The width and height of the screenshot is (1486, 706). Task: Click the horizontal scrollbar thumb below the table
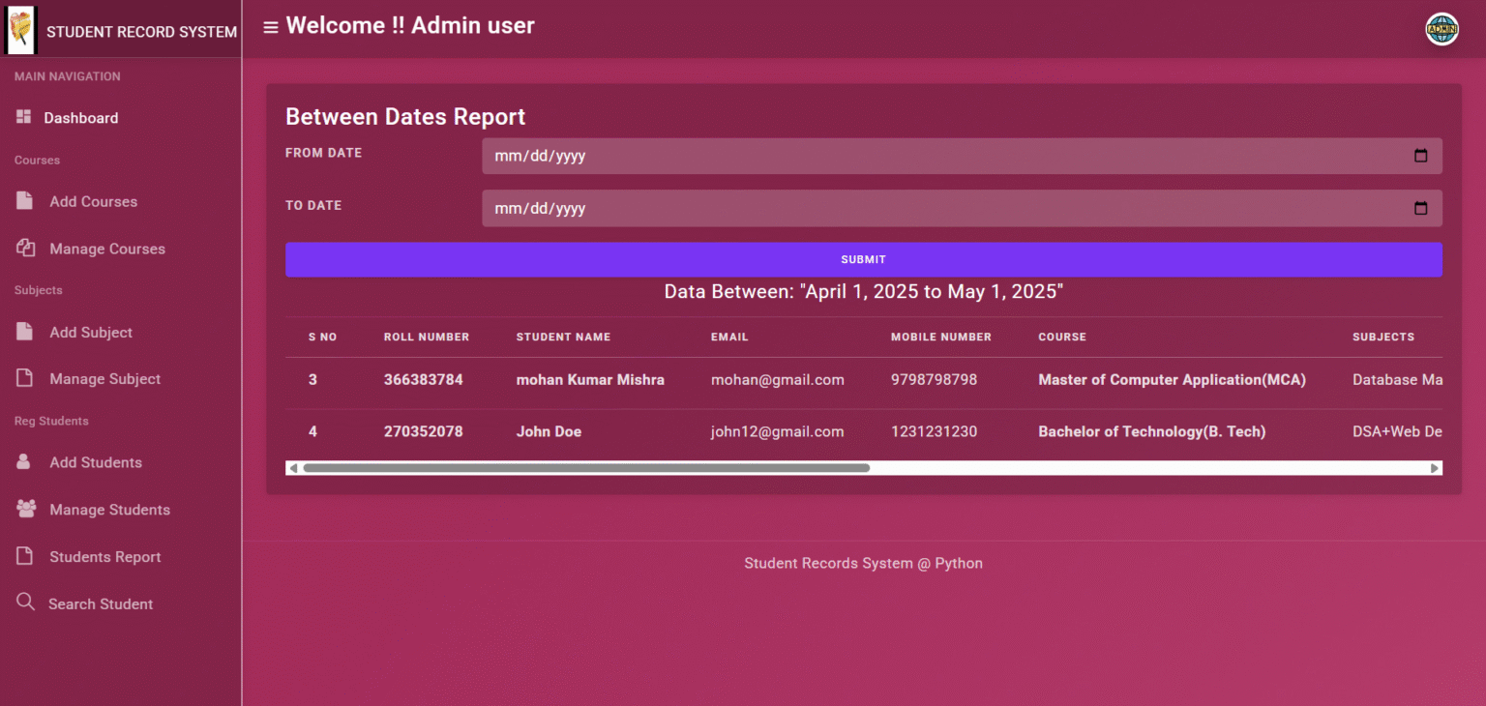tap(585, 468)
